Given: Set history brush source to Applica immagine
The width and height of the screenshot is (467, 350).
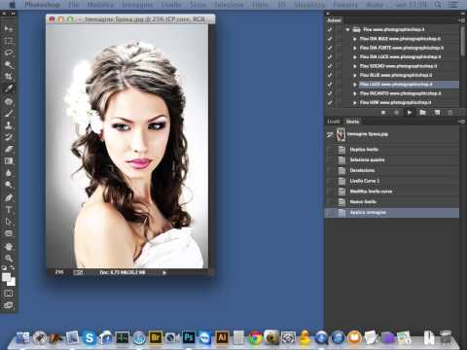Looking at the screenshot, I should tap(330, 213).
